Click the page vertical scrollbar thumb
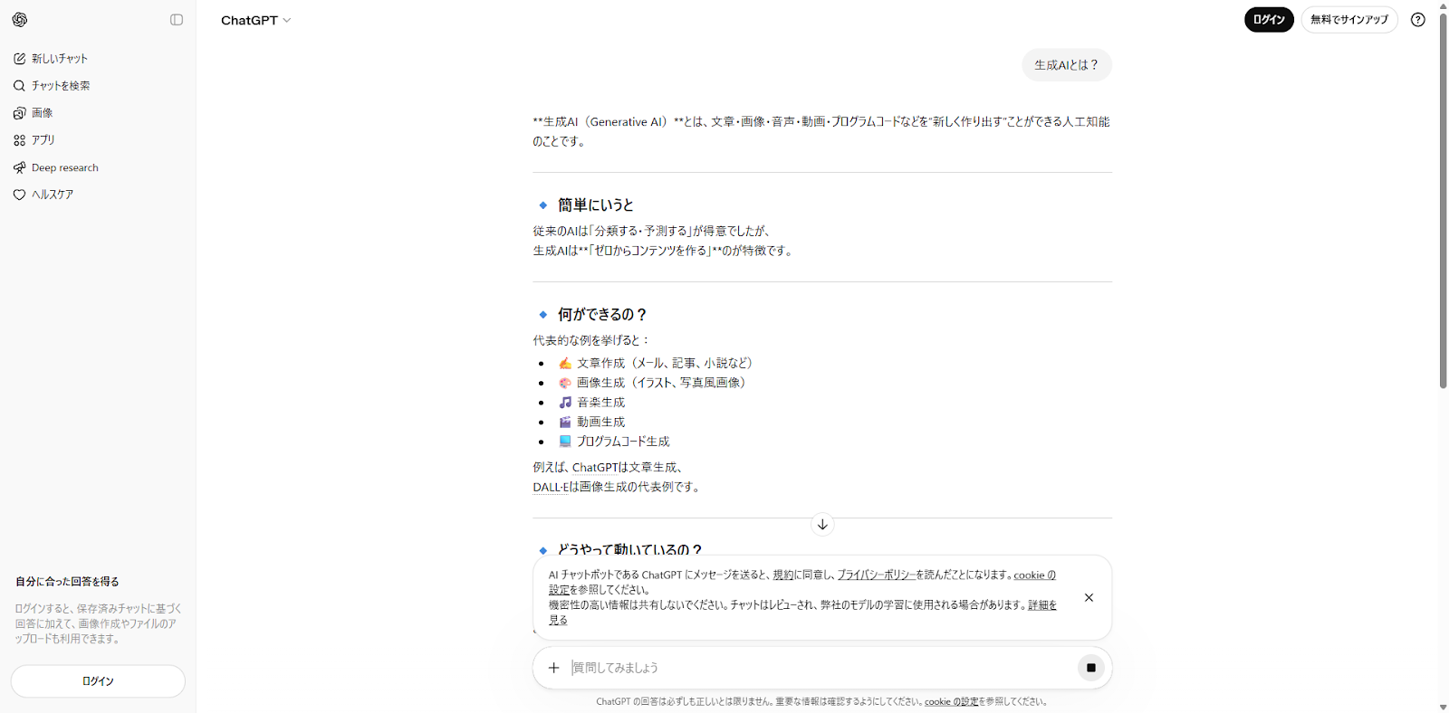The image size is (1449, 713). (x=1443, y=199)
